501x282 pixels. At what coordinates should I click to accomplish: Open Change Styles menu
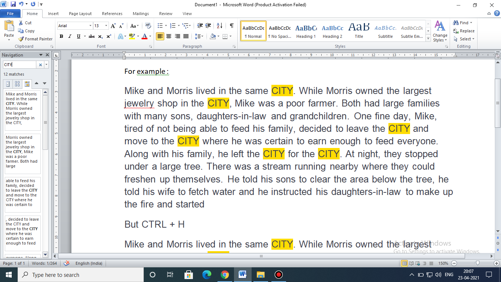(x=440, y=32)
